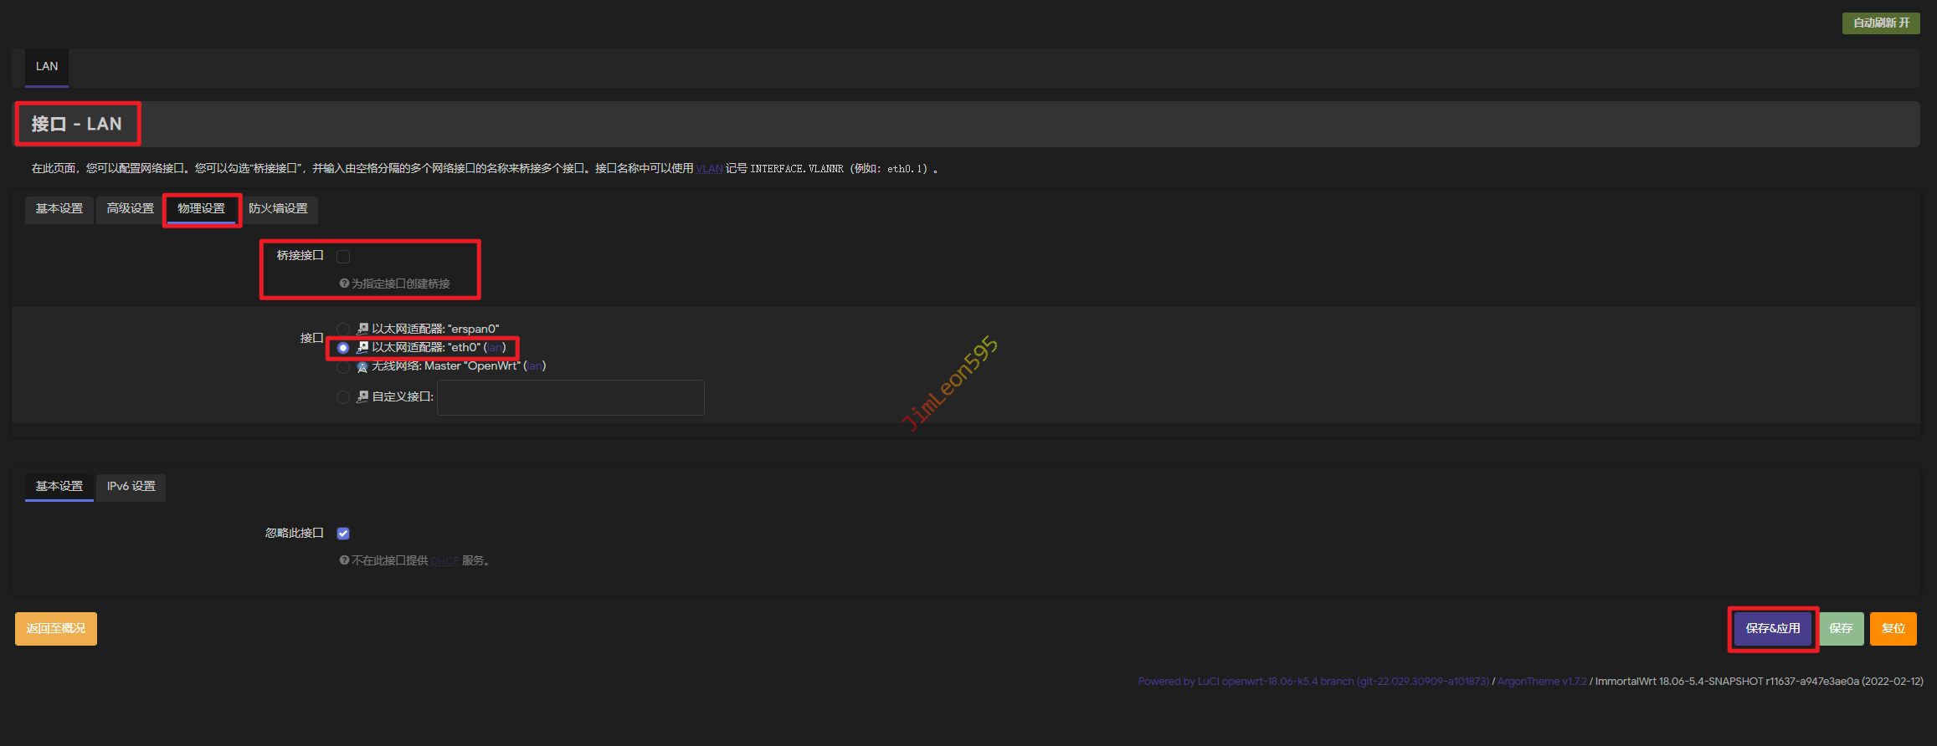
Task: Open the IPv6 设置 tab
Action: (x=131, y=487)
